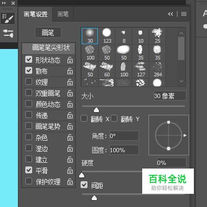Enable the 建立 checkbox

click(x=28, y=159)
